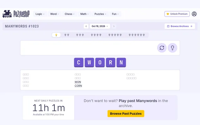The image size is (200, 125).
Task: Select the single-bulb difficulty level
Action: pos(56,35)
